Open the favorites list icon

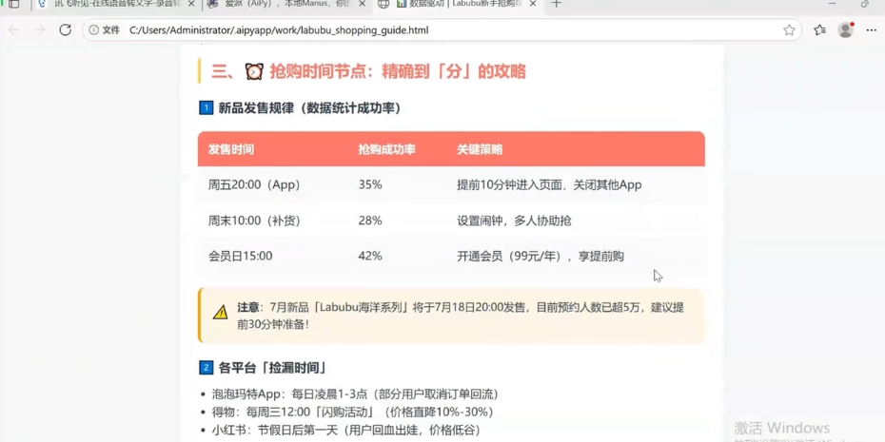coord(820,29)
